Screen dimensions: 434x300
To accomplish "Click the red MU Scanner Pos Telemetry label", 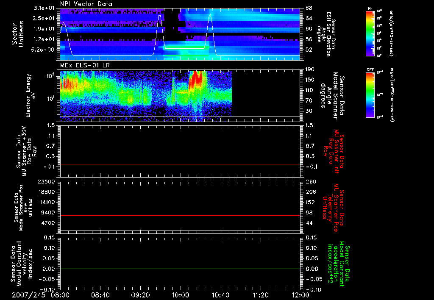I will pos(333,208).
